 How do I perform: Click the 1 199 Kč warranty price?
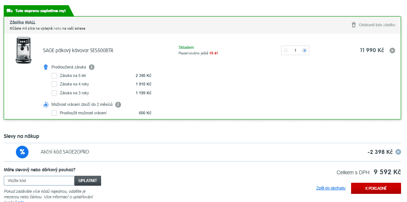144,93
